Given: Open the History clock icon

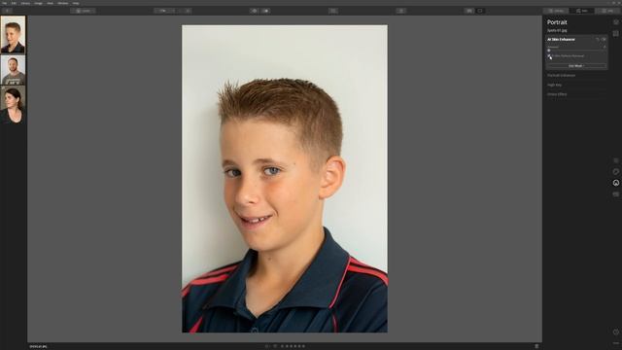Looking at the screenshot, I should pos(615,332).
